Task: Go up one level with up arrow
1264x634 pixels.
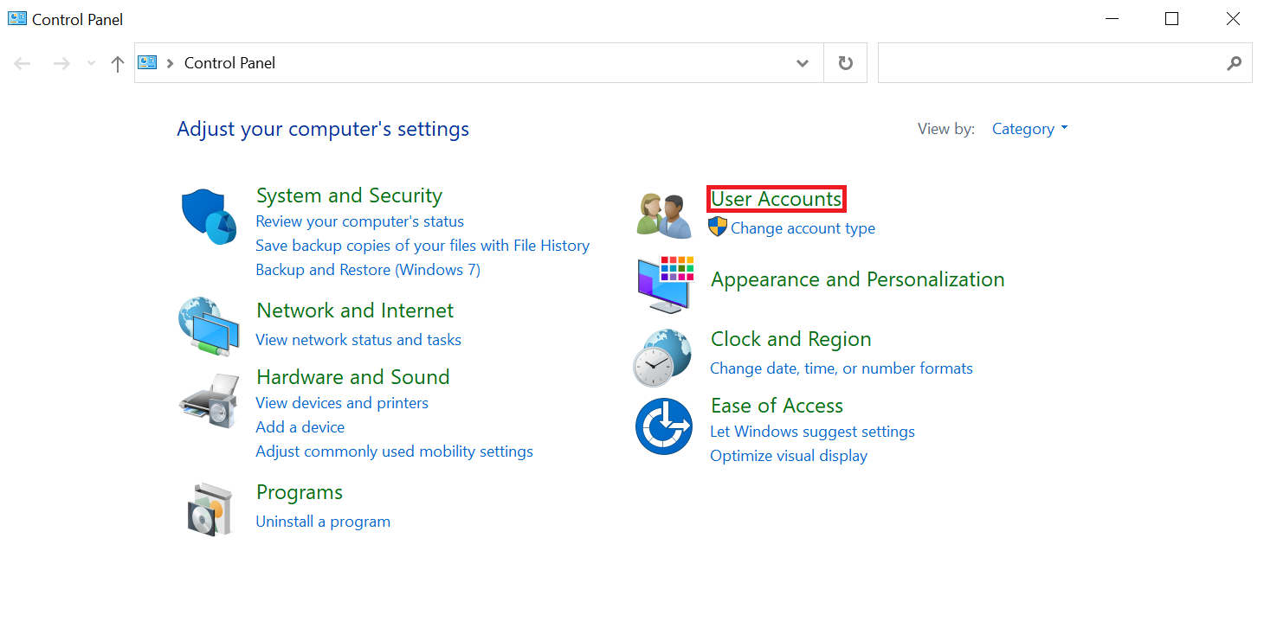Action: click(x=118, y=63)
